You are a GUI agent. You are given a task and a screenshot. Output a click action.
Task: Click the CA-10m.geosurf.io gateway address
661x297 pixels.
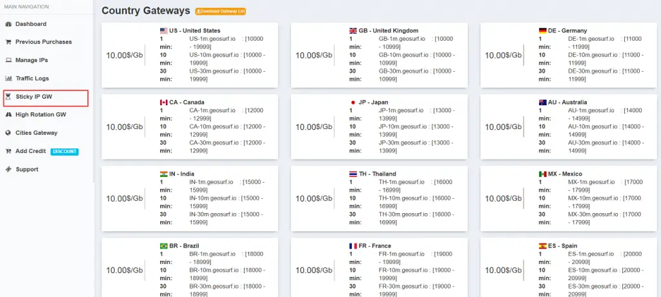[214, 127]
